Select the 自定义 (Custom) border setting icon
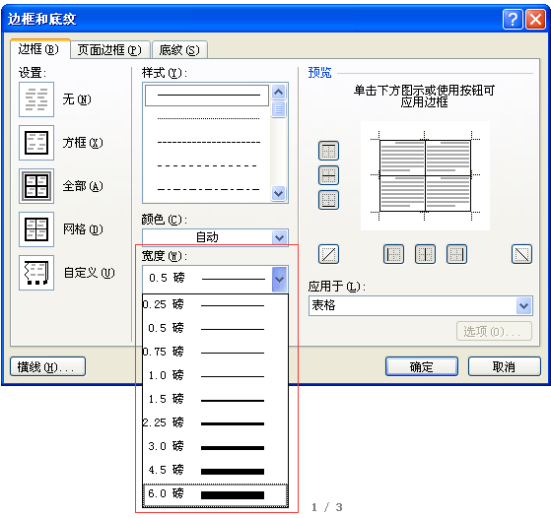Screen dimensions: 551x518 click(36, 273)
